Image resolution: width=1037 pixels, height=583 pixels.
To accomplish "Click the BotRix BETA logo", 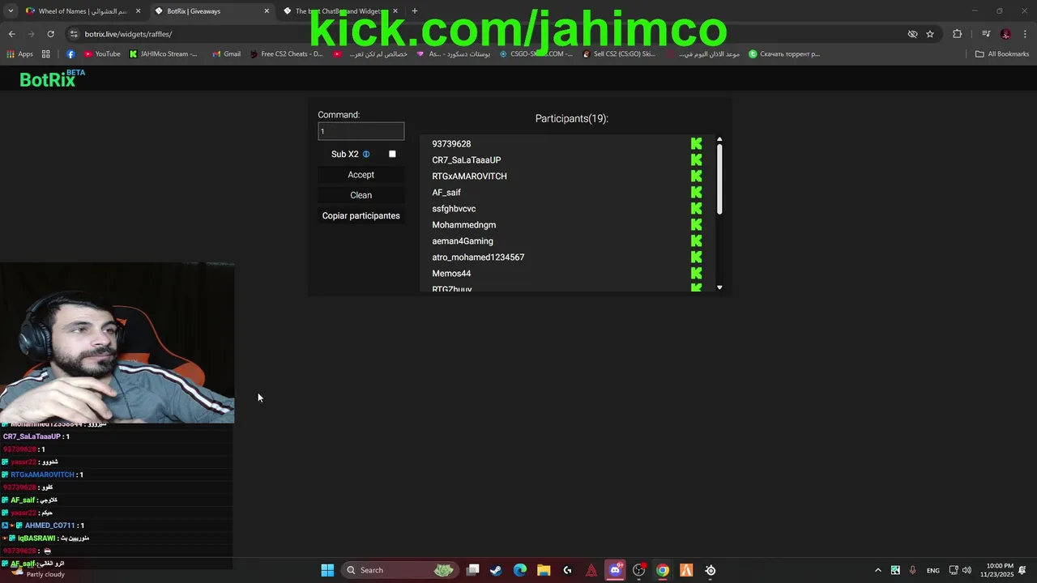I will point(52,78).
